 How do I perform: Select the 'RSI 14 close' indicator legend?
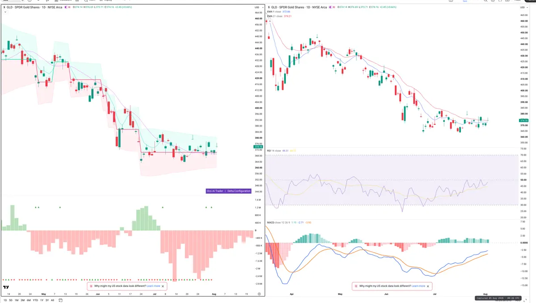click(x=275, y=151)
